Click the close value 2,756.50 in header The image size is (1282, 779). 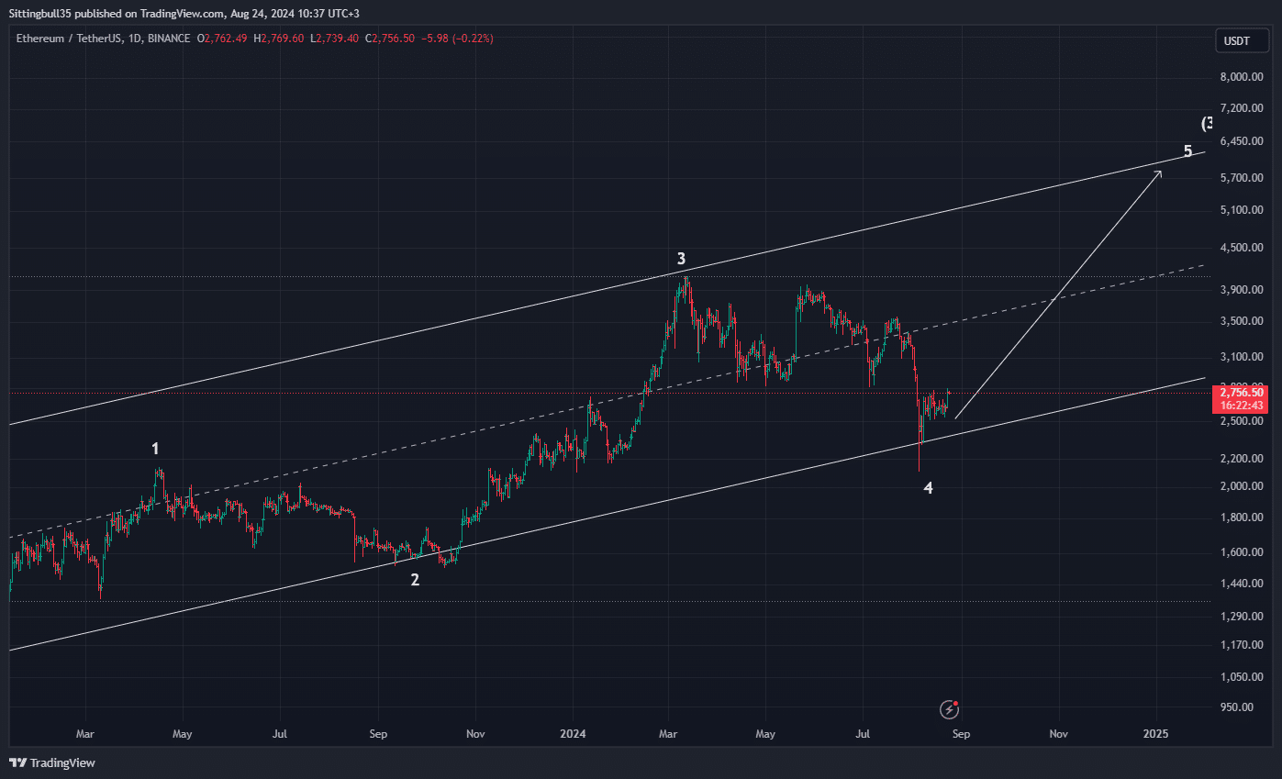tap(395, 39)
